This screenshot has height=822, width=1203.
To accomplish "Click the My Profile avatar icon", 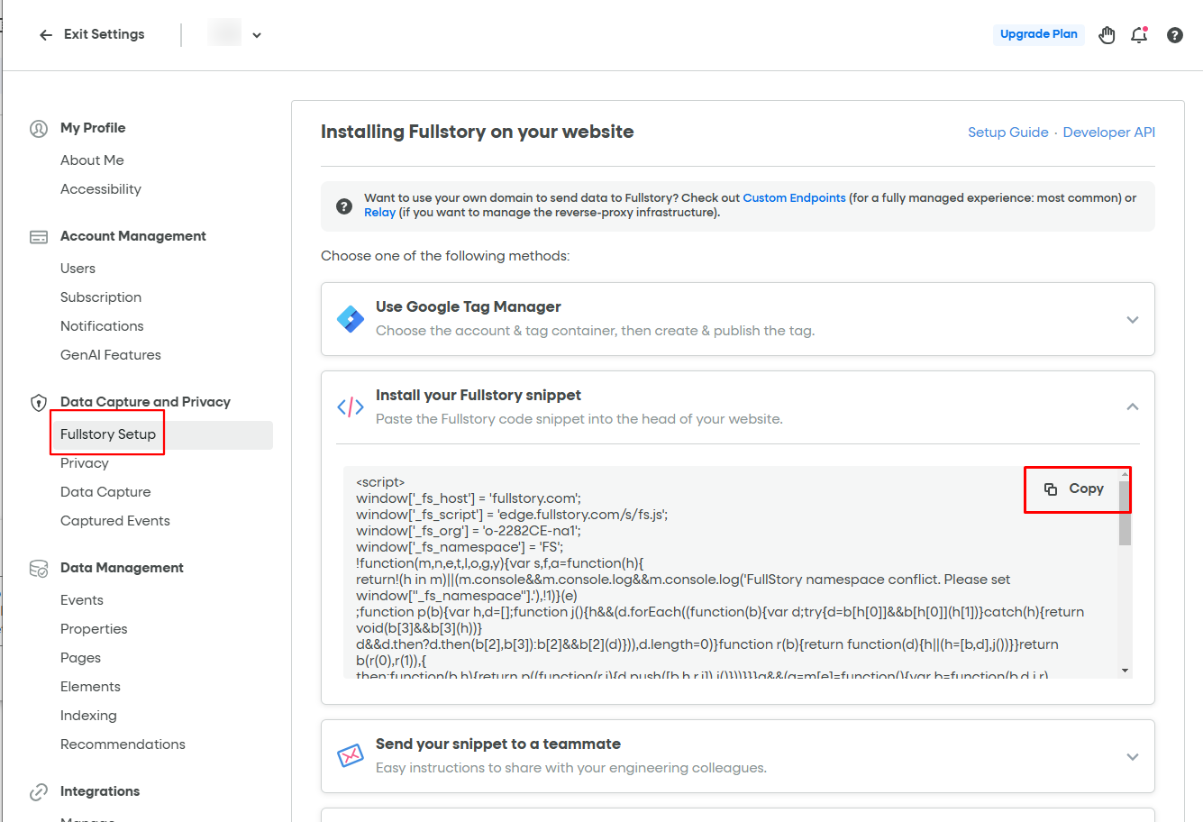I will coord(39,128).
